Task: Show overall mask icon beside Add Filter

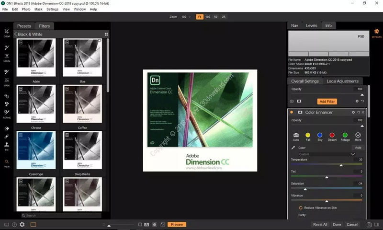Action: (299, 101)
